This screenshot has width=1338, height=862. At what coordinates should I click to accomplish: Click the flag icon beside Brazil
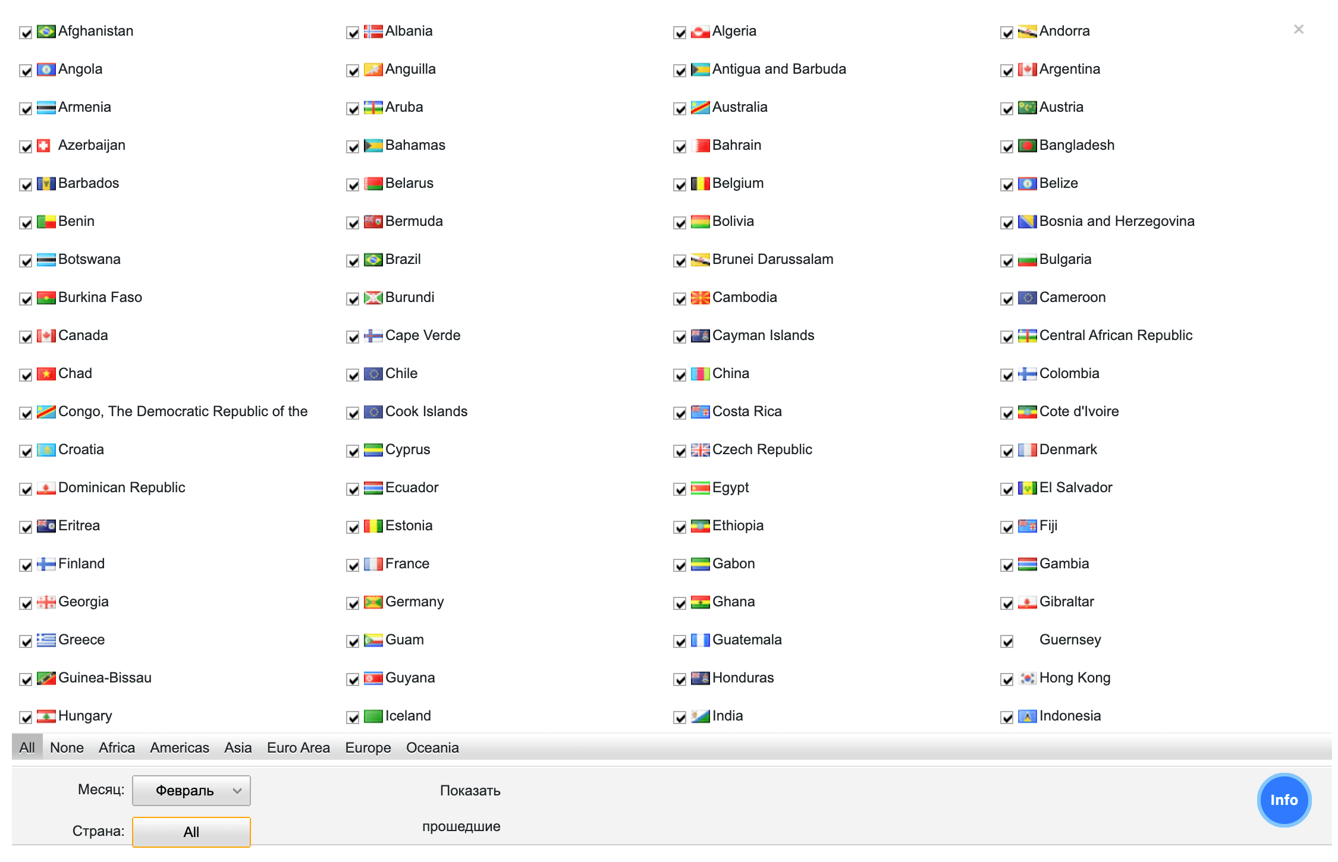click(373, 260)
